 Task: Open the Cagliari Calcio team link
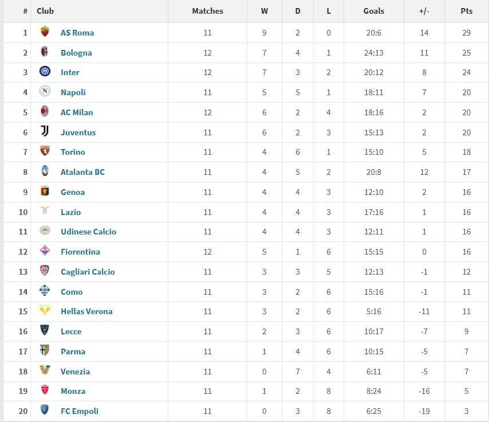(88, 272)
